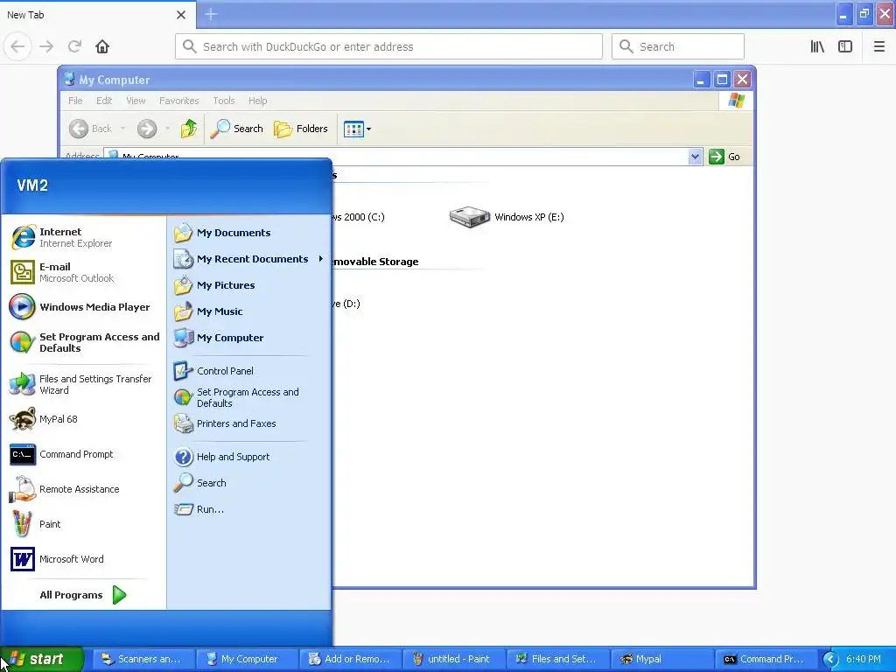Click the Windows XP (E:) drive icon
Screen dimensions: 896x672
coord(469,217)
